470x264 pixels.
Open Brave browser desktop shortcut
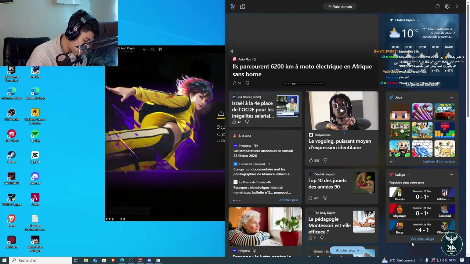(11, 221)
